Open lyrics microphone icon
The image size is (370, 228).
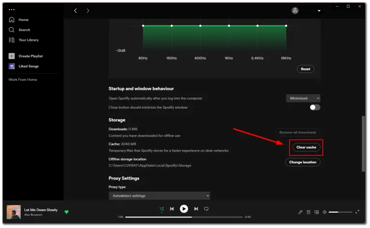pos(300,212)
